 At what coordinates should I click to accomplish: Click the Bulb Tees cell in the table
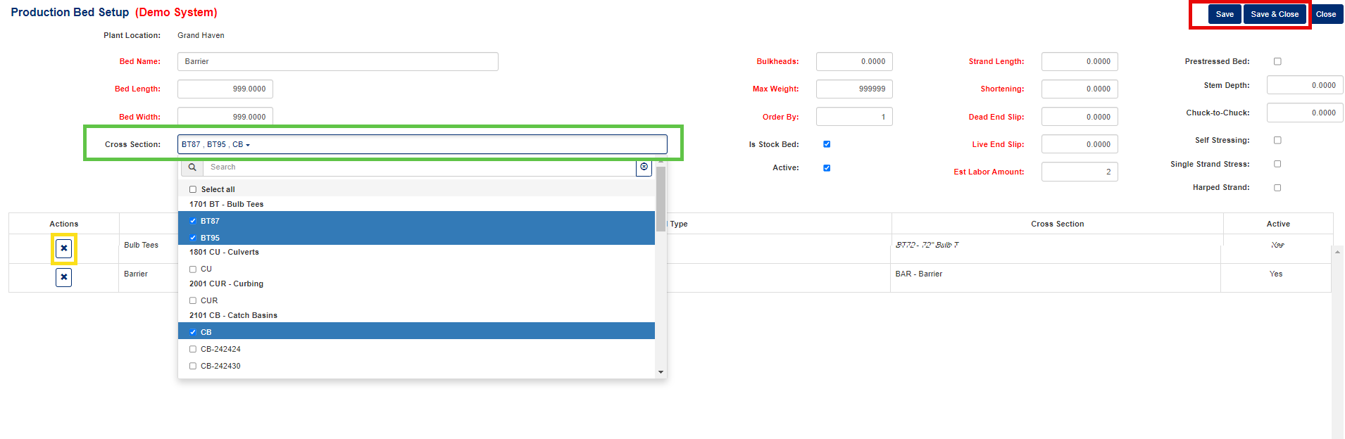(x=141, y=245)
